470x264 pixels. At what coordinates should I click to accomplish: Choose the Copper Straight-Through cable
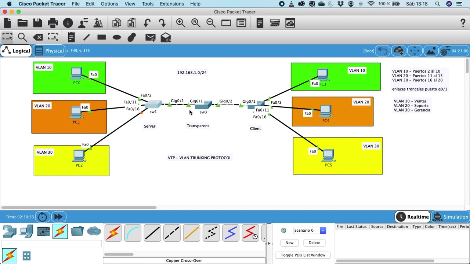(152, 233)
